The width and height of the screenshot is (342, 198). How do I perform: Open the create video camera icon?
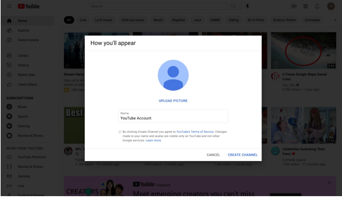[294, 6]
